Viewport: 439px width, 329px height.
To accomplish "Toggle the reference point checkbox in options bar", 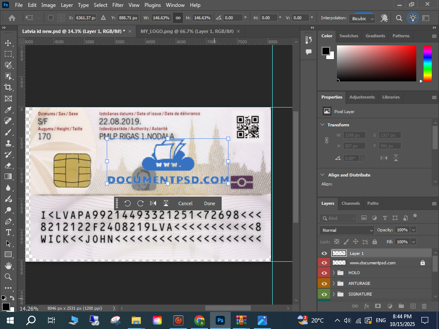I will pos(51,18).
